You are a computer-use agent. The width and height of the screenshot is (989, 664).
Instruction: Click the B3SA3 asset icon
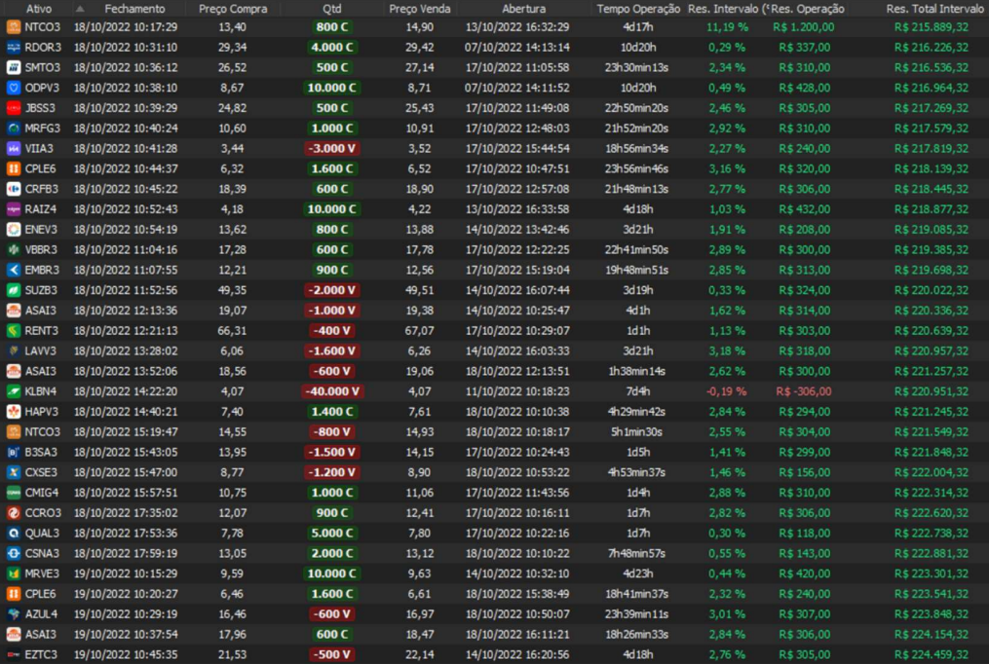14,452
